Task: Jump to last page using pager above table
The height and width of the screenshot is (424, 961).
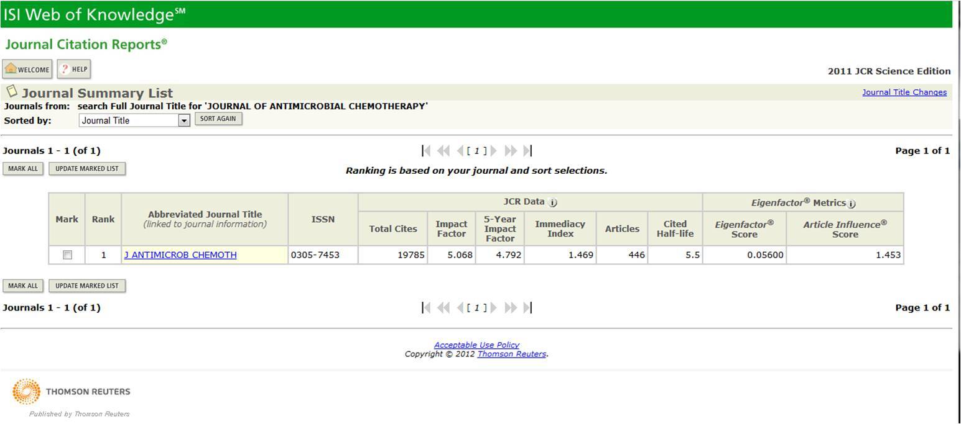Action: pyautogui.click(x=527, y=151)
